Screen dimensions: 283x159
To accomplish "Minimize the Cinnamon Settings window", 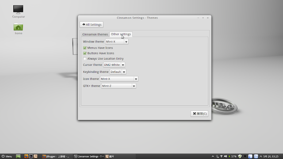I will click(198, 18).
